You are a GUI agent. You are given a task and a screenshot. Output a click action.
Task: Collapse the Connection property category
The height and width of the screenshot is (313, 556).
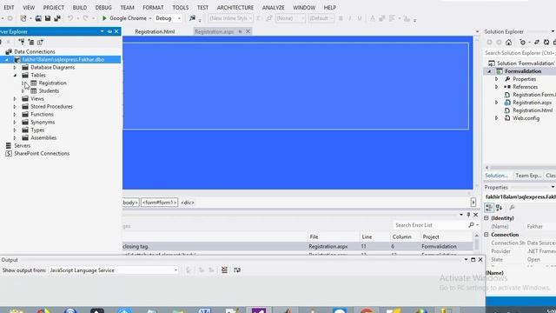pos(486,235)
